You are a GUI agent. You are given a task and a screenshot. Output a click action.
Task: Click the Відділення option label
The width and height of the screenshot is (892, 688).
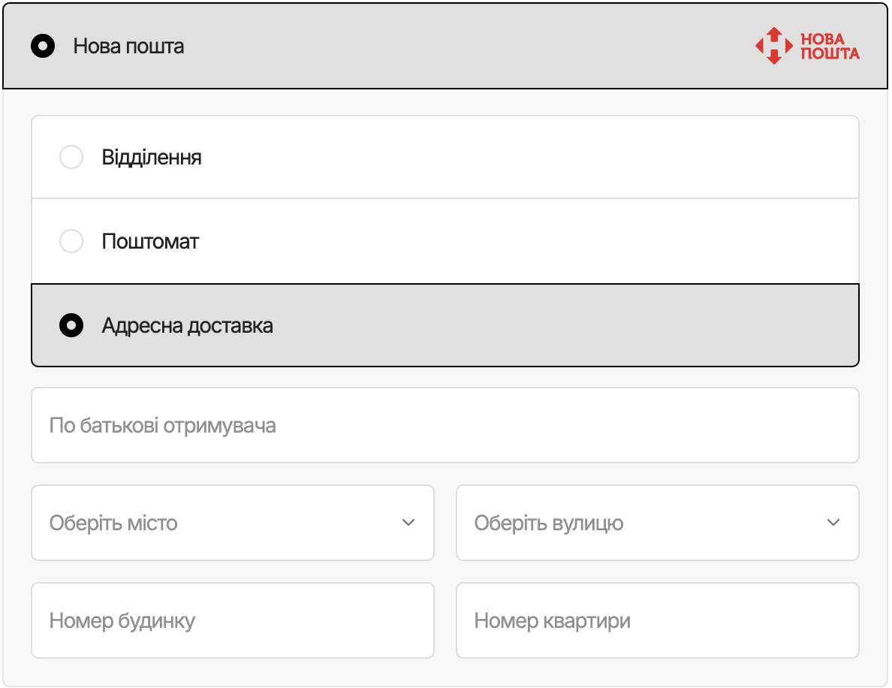click(152, 158)
